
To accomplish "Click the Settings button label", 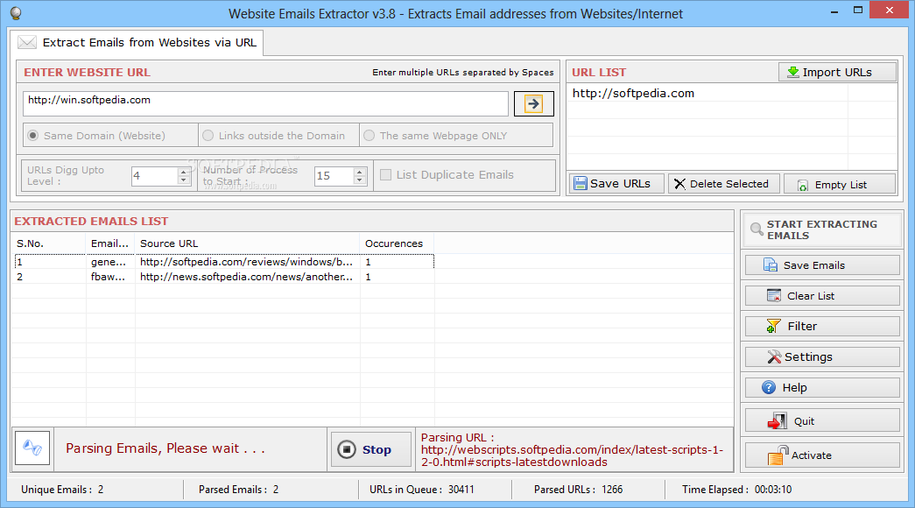I will point(808,356).
